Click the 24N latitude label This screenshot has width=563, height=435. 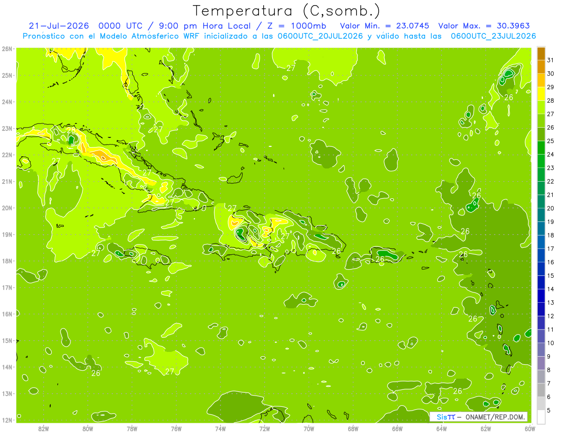7,102
